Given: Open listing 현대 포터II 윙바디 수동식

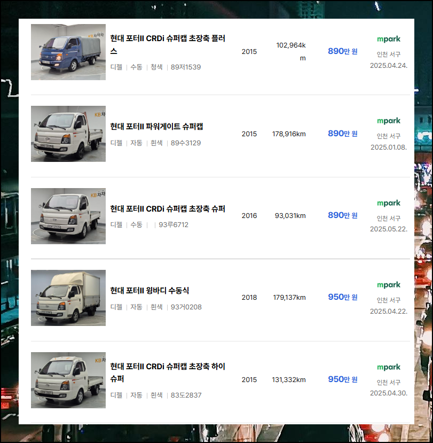Looking at the screenshot, I should point(149,291).
